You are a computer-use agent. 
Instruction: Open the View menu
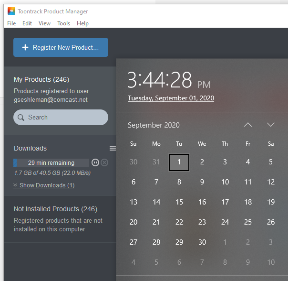coord(44,23)
